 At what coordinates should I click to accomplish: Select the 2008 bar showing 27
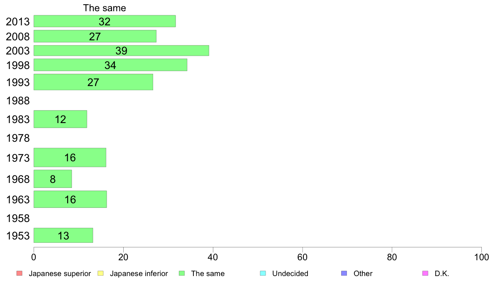pyautogui.click(x=95, y=36)
